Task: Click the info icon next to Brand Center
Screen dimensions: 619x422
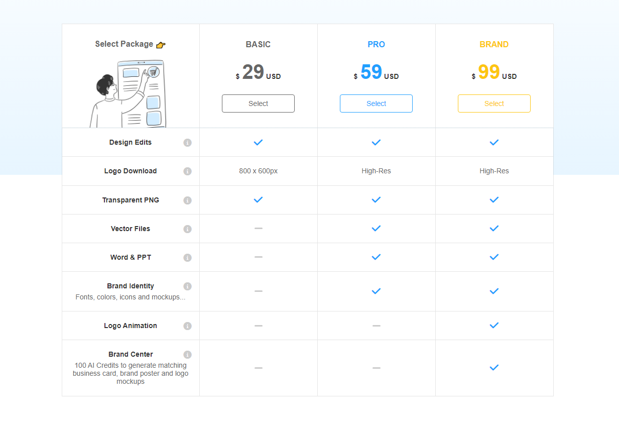Action: click(187, 355)
